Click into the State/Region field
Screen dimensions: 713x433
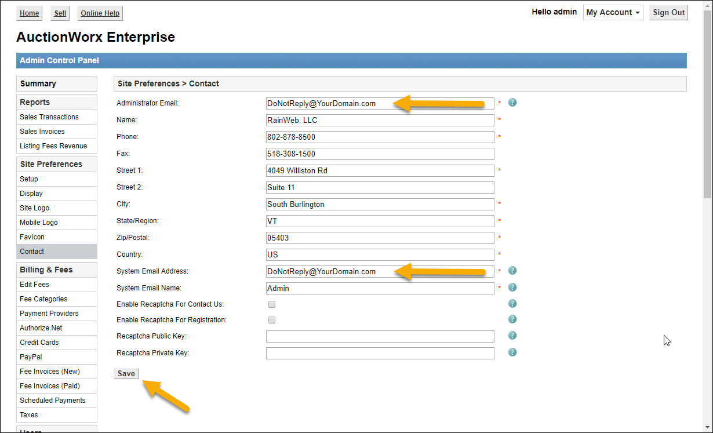380,221
